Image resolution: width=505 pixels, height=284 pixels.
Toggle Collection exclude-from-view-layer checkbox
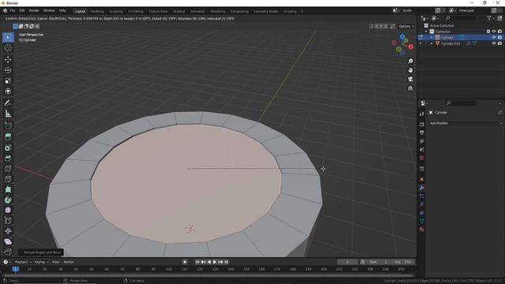point(488,32)
